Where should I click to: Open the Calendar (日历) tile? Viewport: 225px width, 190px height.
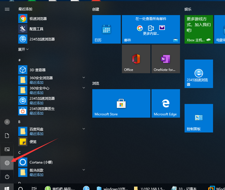pos(106,29)
